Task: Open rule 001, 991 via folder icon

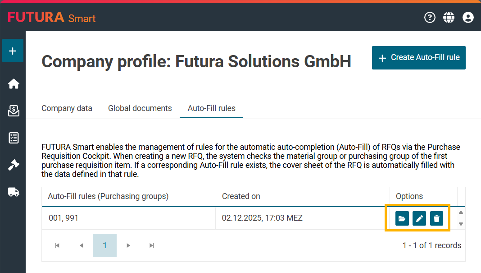Action: point(402,219)
